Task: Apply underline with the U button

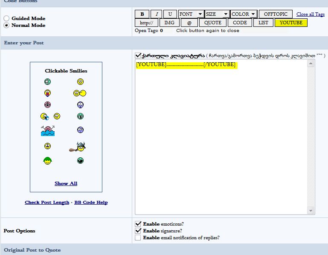Action: (x=170, y=14)
